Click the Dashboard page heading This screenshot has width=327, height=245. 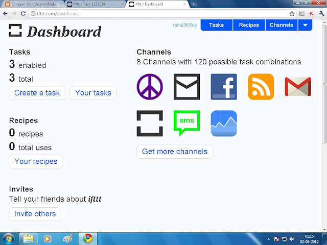click(64, 32)
